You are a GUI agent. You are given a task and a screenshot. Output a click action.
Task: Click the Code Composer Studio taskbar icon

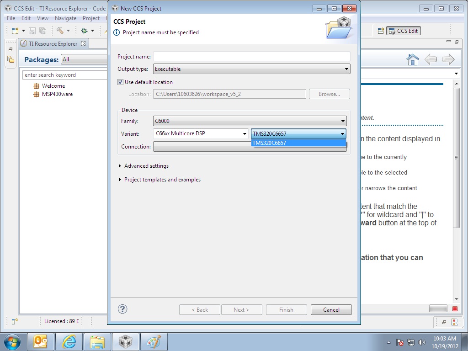click(x=125, y=342)
